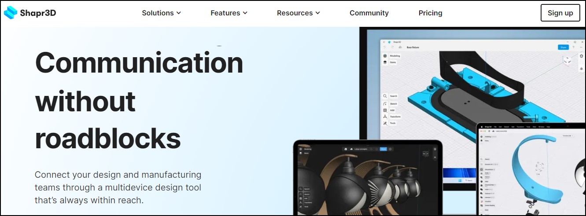The width and height of the screenshot is (586, 216).
Task: Select the Transform tool in Base fixture window
Action: (385, 117)
